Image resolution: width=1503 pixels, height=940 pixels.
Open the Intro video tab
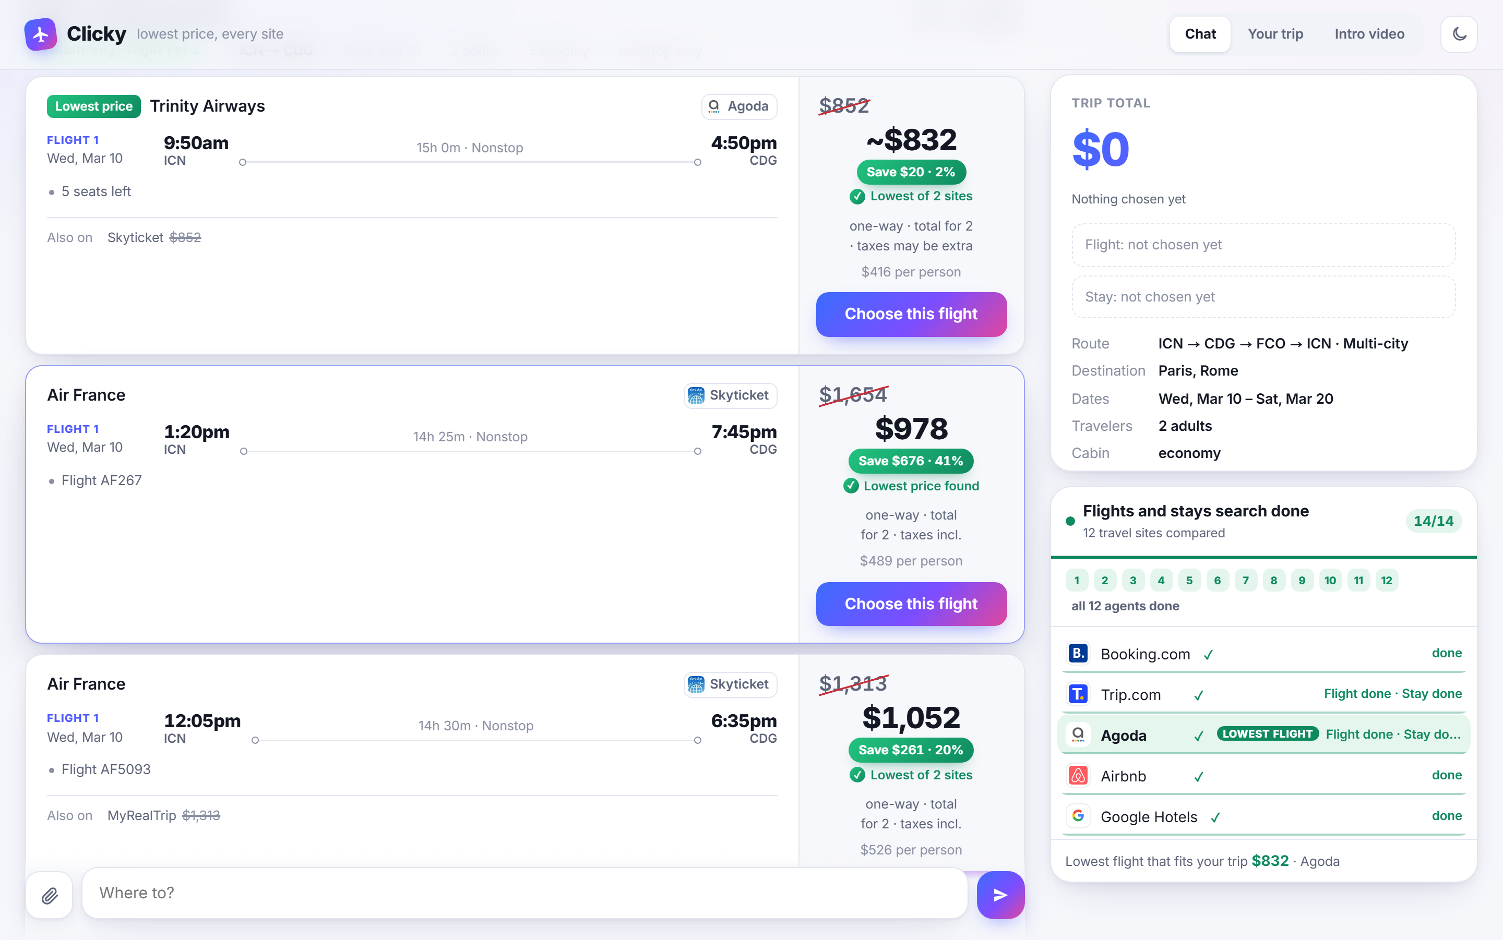click(x=1369, y=34)
